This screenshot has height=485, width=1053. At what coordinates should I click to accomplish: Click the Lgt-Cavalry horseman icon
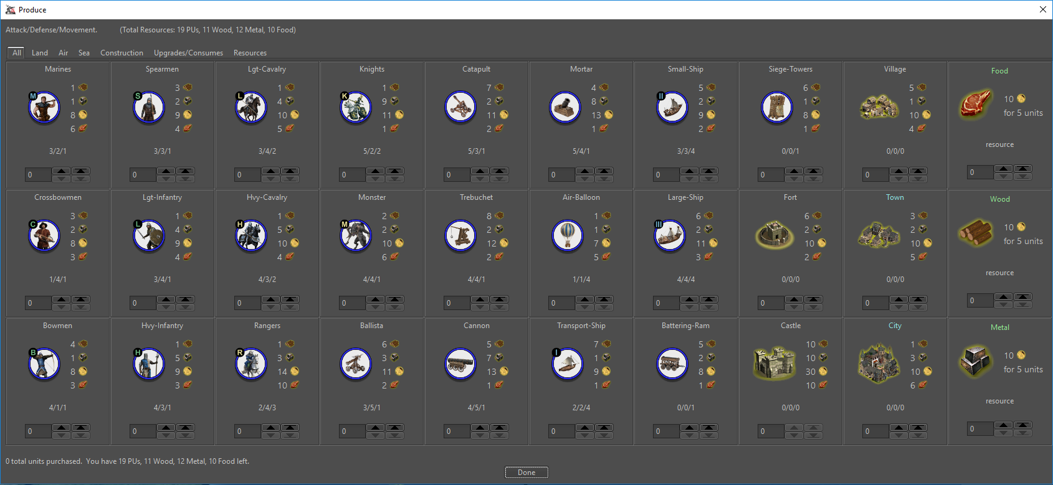[250, 107]
